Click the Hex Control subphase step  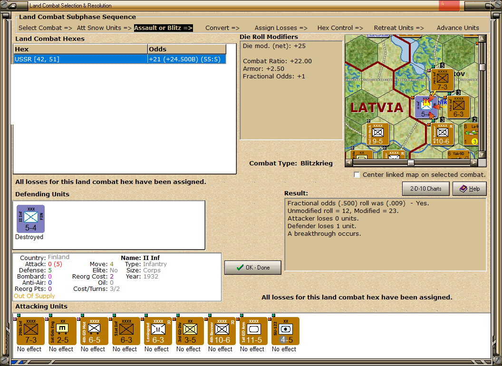click(x=340, y=28)
